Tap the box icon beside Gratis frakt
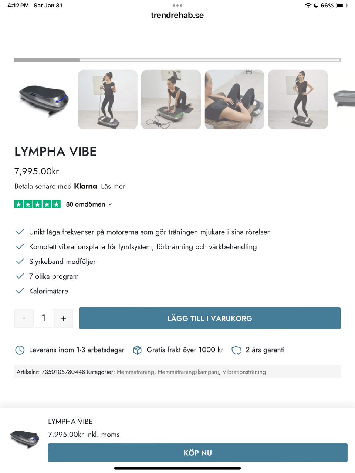This screenshot has width=355, height=473. (x=137, y=350)
